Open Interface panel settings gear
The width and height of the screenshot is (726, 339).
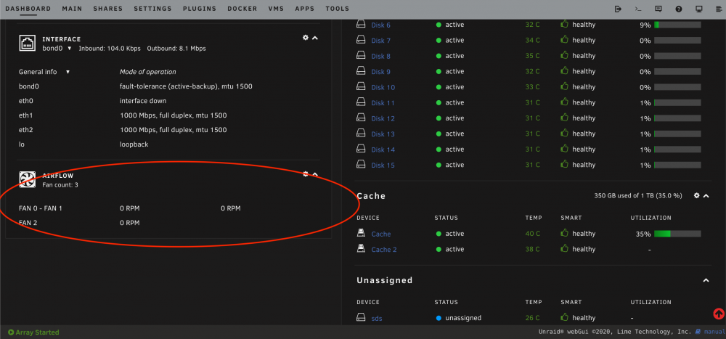click(x=306, y=38)
